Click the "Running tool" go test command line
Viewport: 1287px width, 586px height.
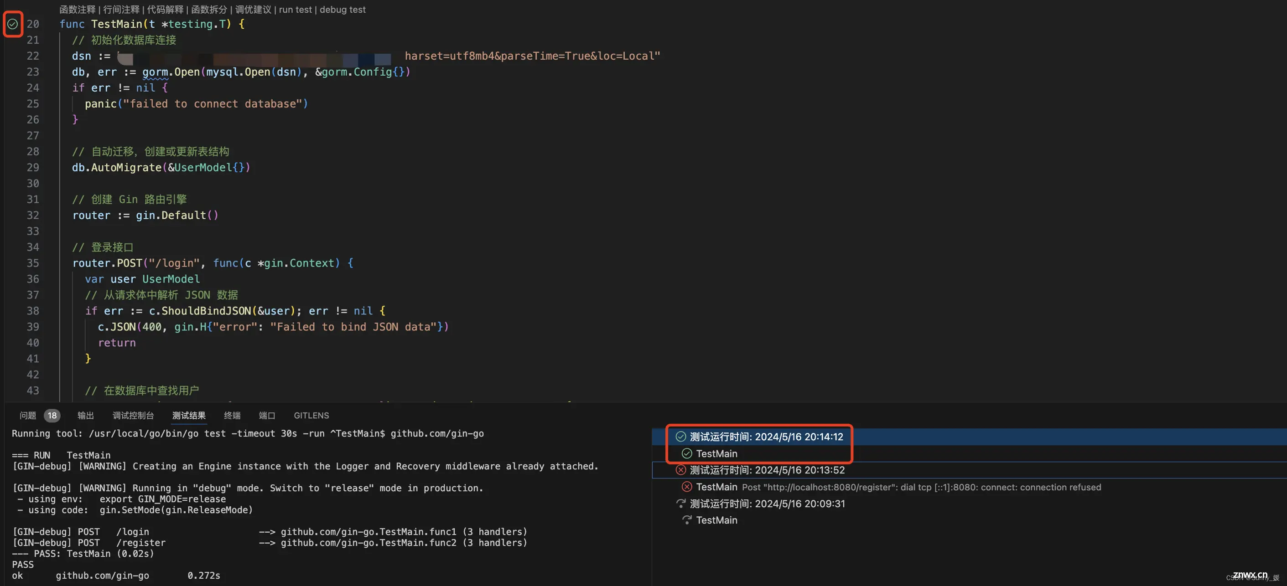click(248, 433)
